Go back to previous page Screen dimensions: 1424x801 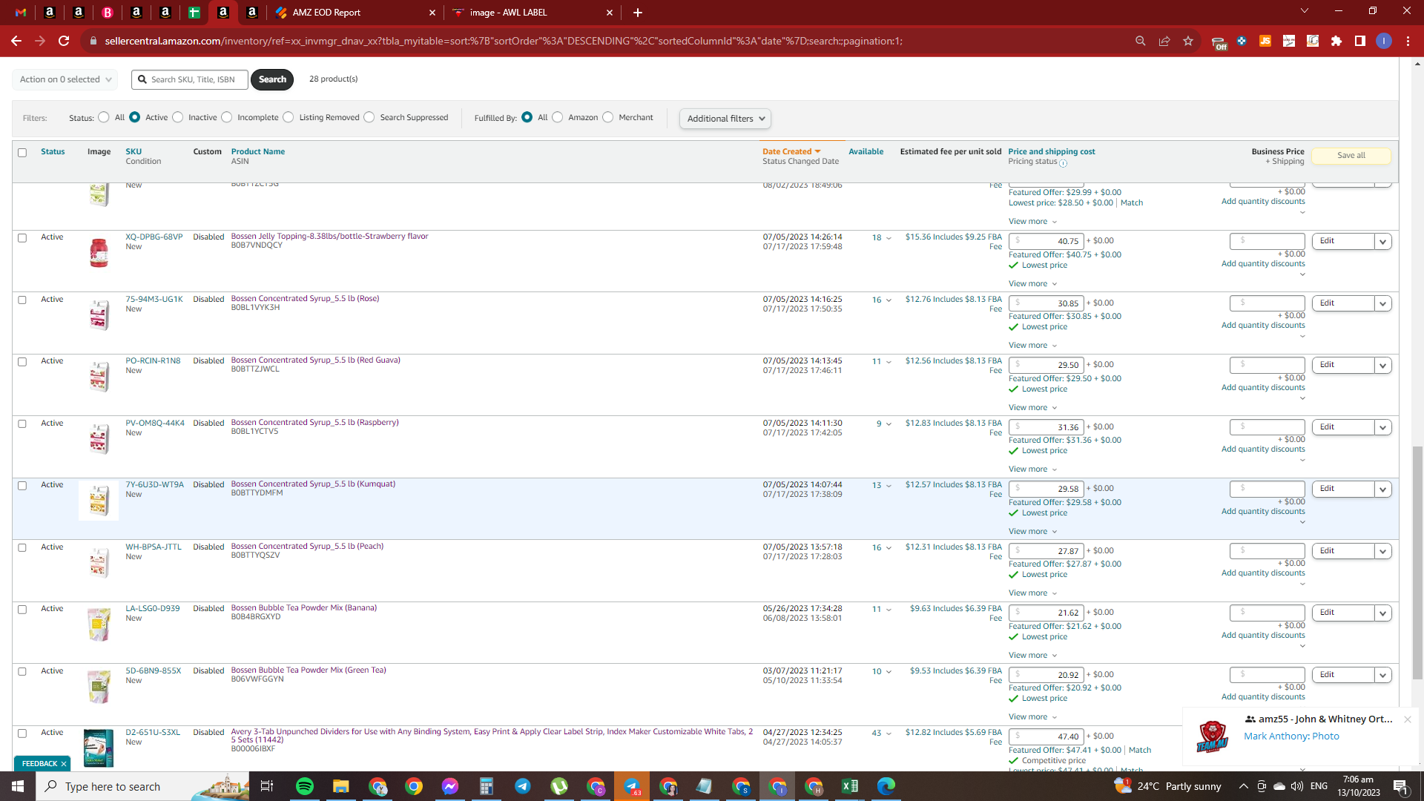(16, 41)
